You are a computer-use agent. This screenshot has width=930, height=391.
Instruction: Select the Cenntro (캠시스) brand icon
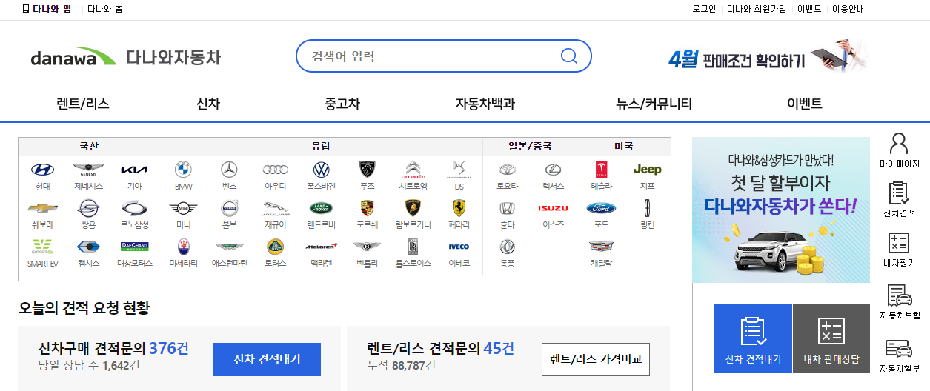(89, 247)
